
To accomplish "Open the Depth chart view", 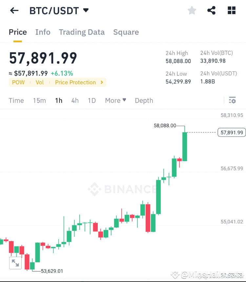I will click(x=144, y=100).
